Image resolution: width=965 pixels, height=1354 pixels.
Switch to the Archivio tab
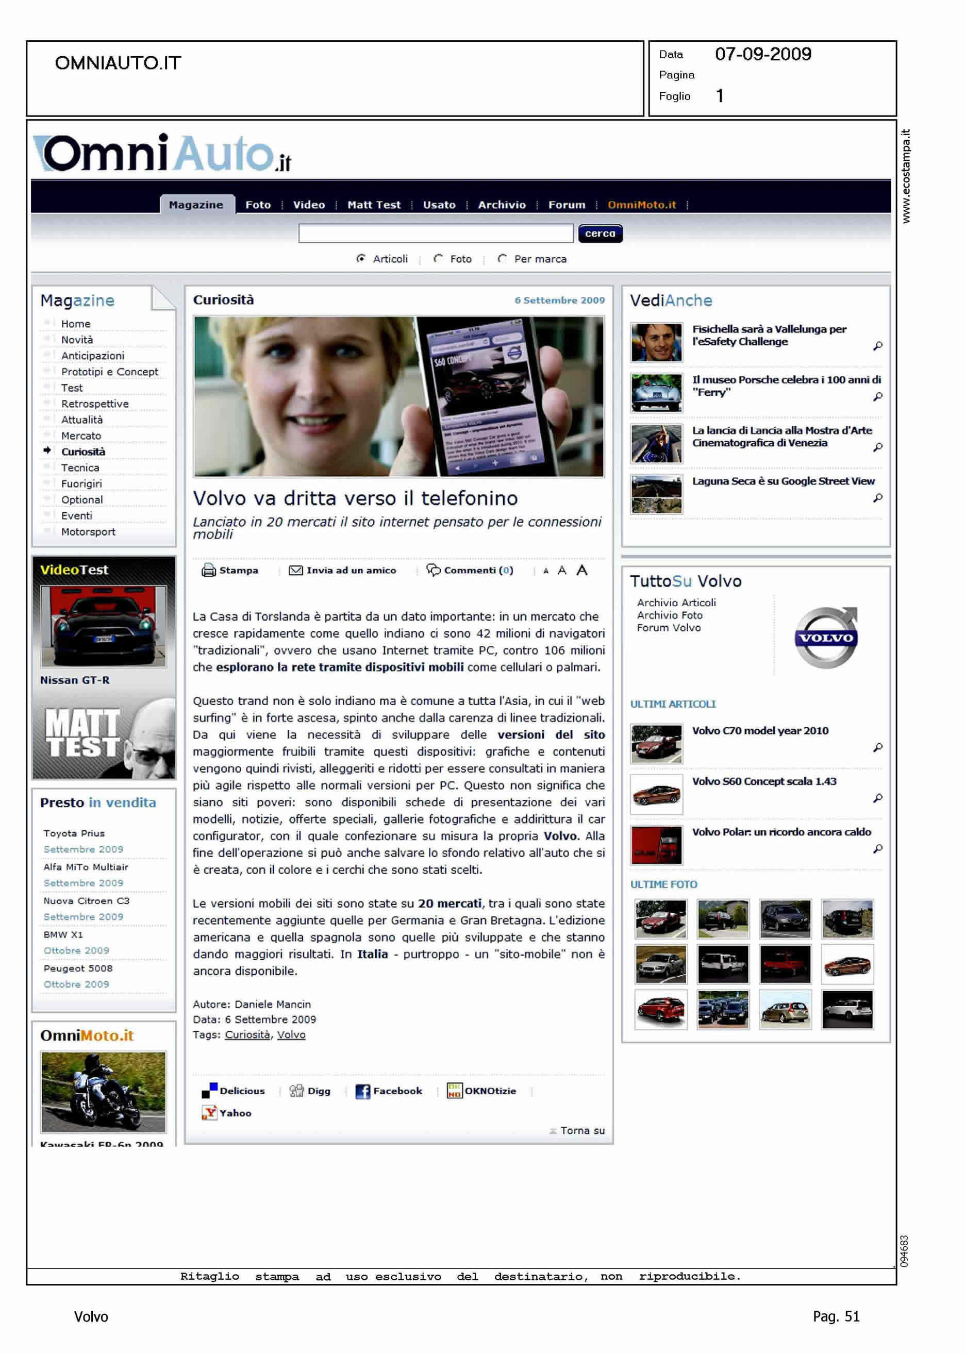pos(502,205)
